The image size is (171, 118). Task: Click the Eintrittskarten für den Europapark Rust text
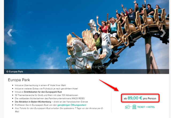click(43, 92)
